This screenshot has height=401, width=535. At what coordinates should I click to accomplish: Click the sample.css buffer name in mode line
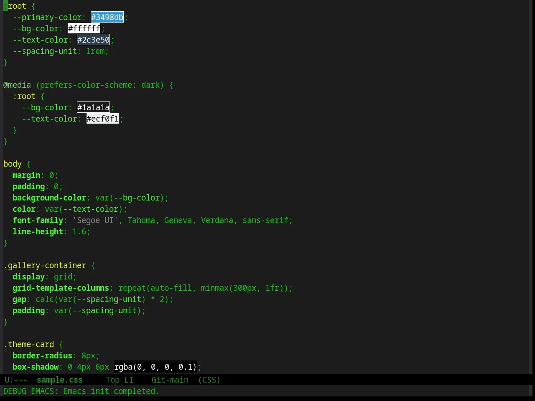point(60,380)
